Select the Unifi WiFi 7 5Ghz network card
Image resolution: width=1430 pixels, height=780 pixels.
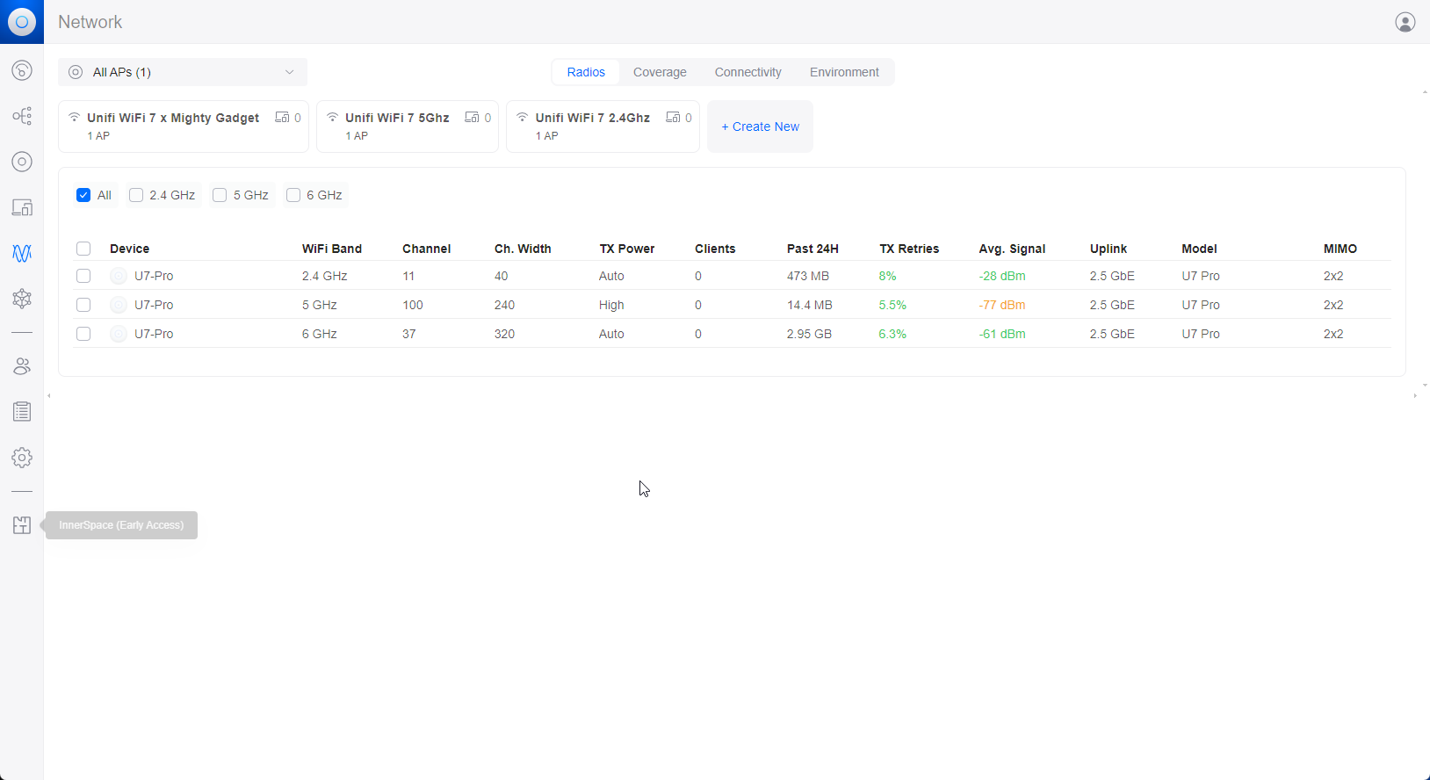coord(407,126)
